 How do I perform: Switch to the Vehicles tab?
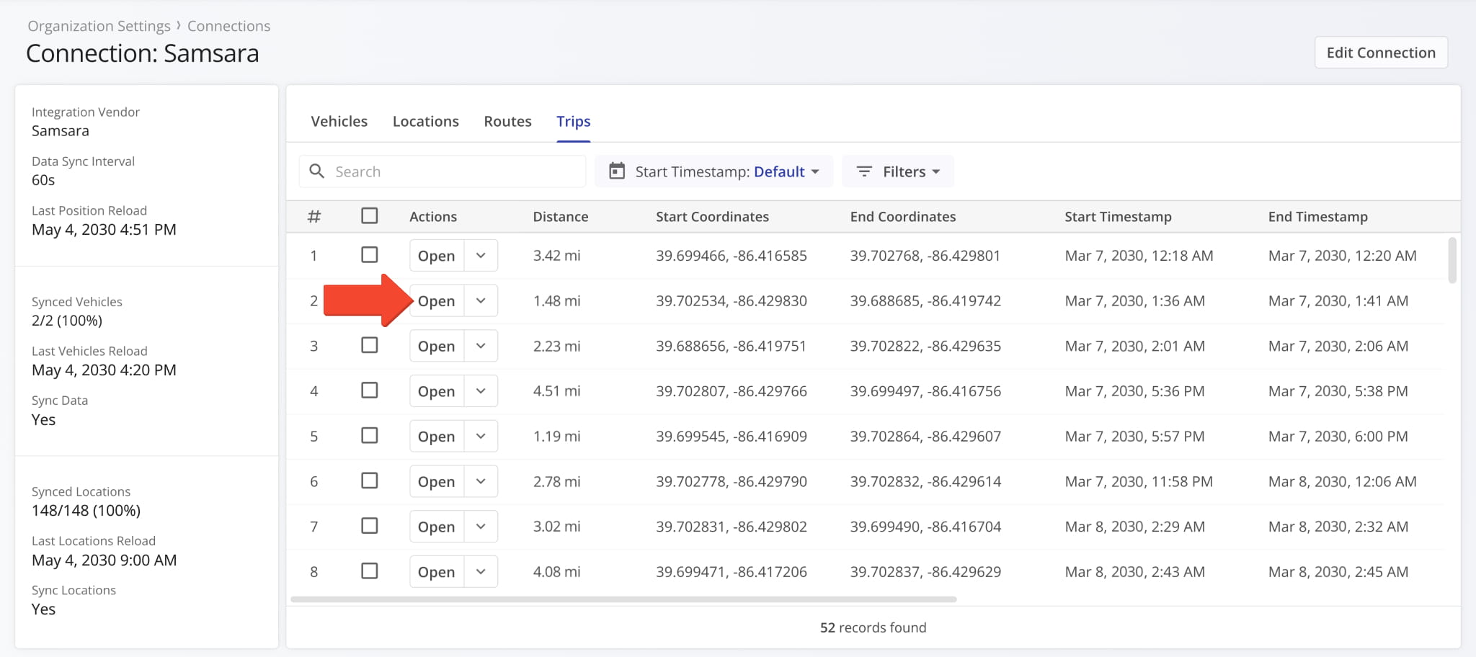[339, 121]
